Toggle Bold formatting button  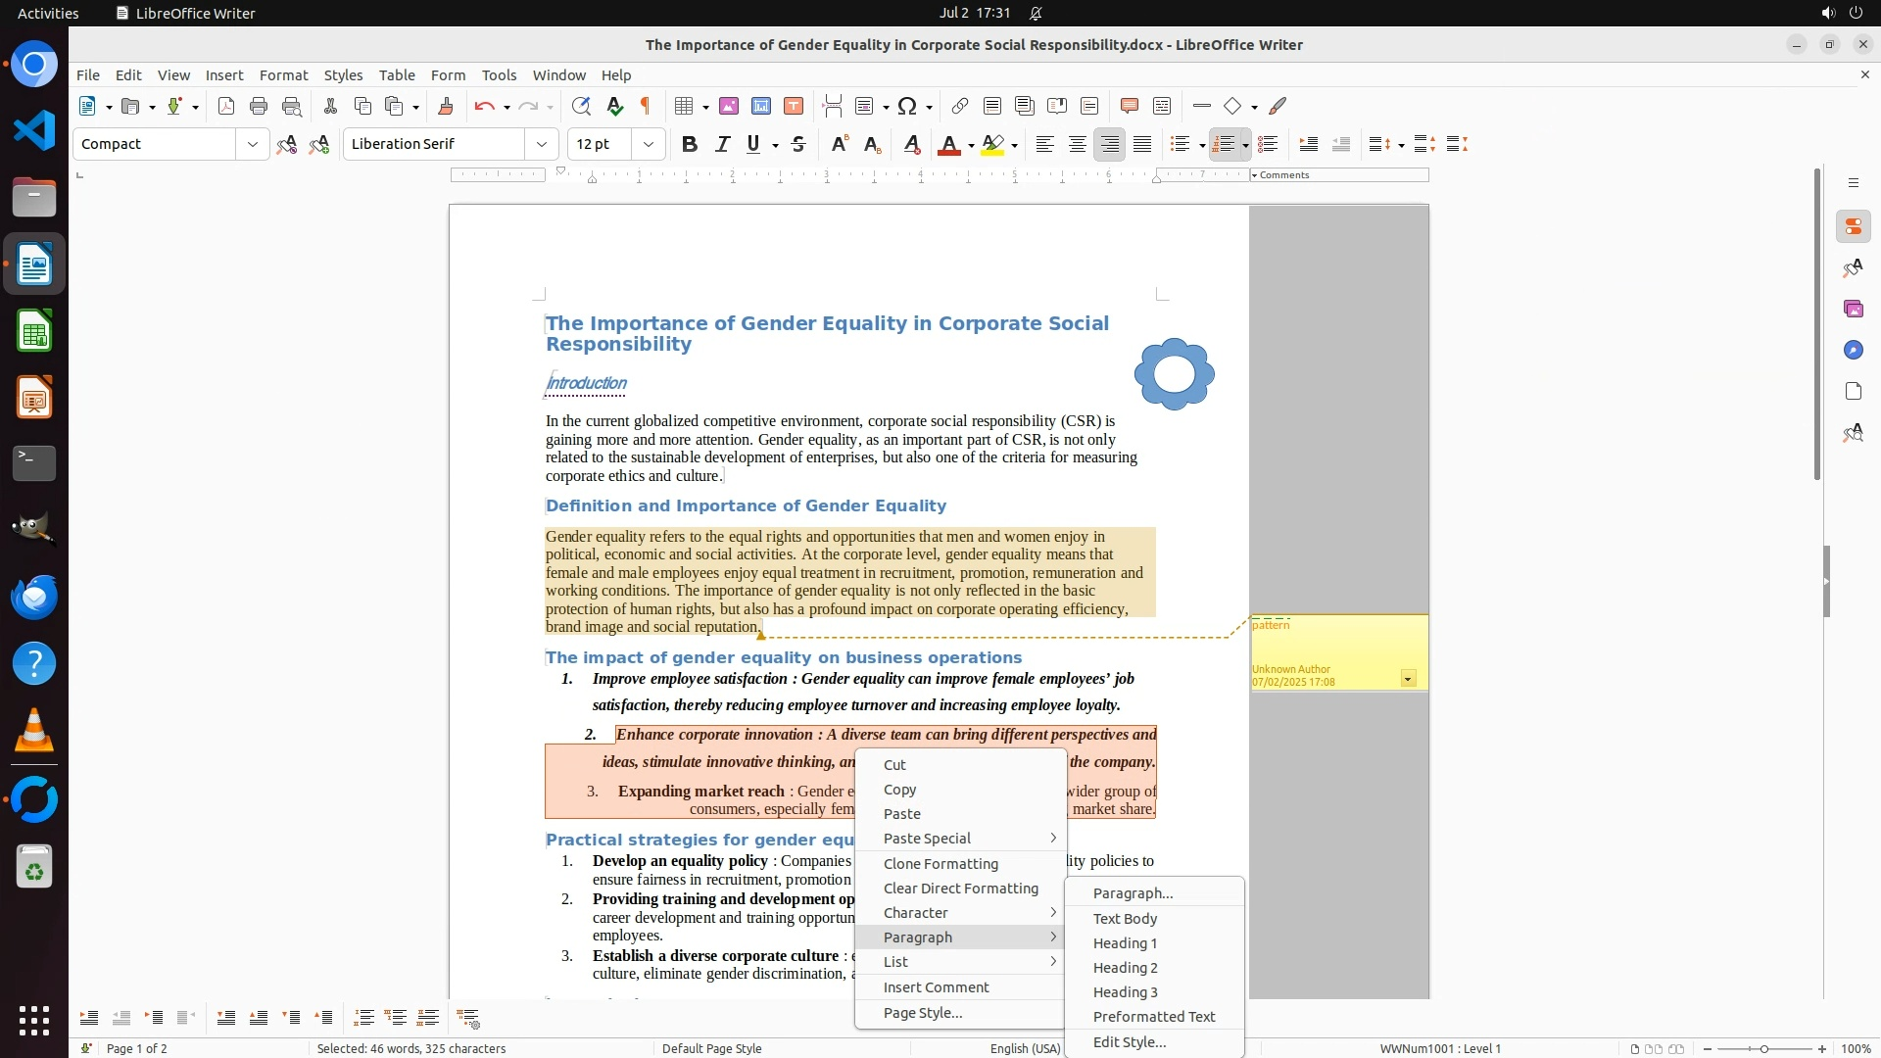[x=690, y=145]
